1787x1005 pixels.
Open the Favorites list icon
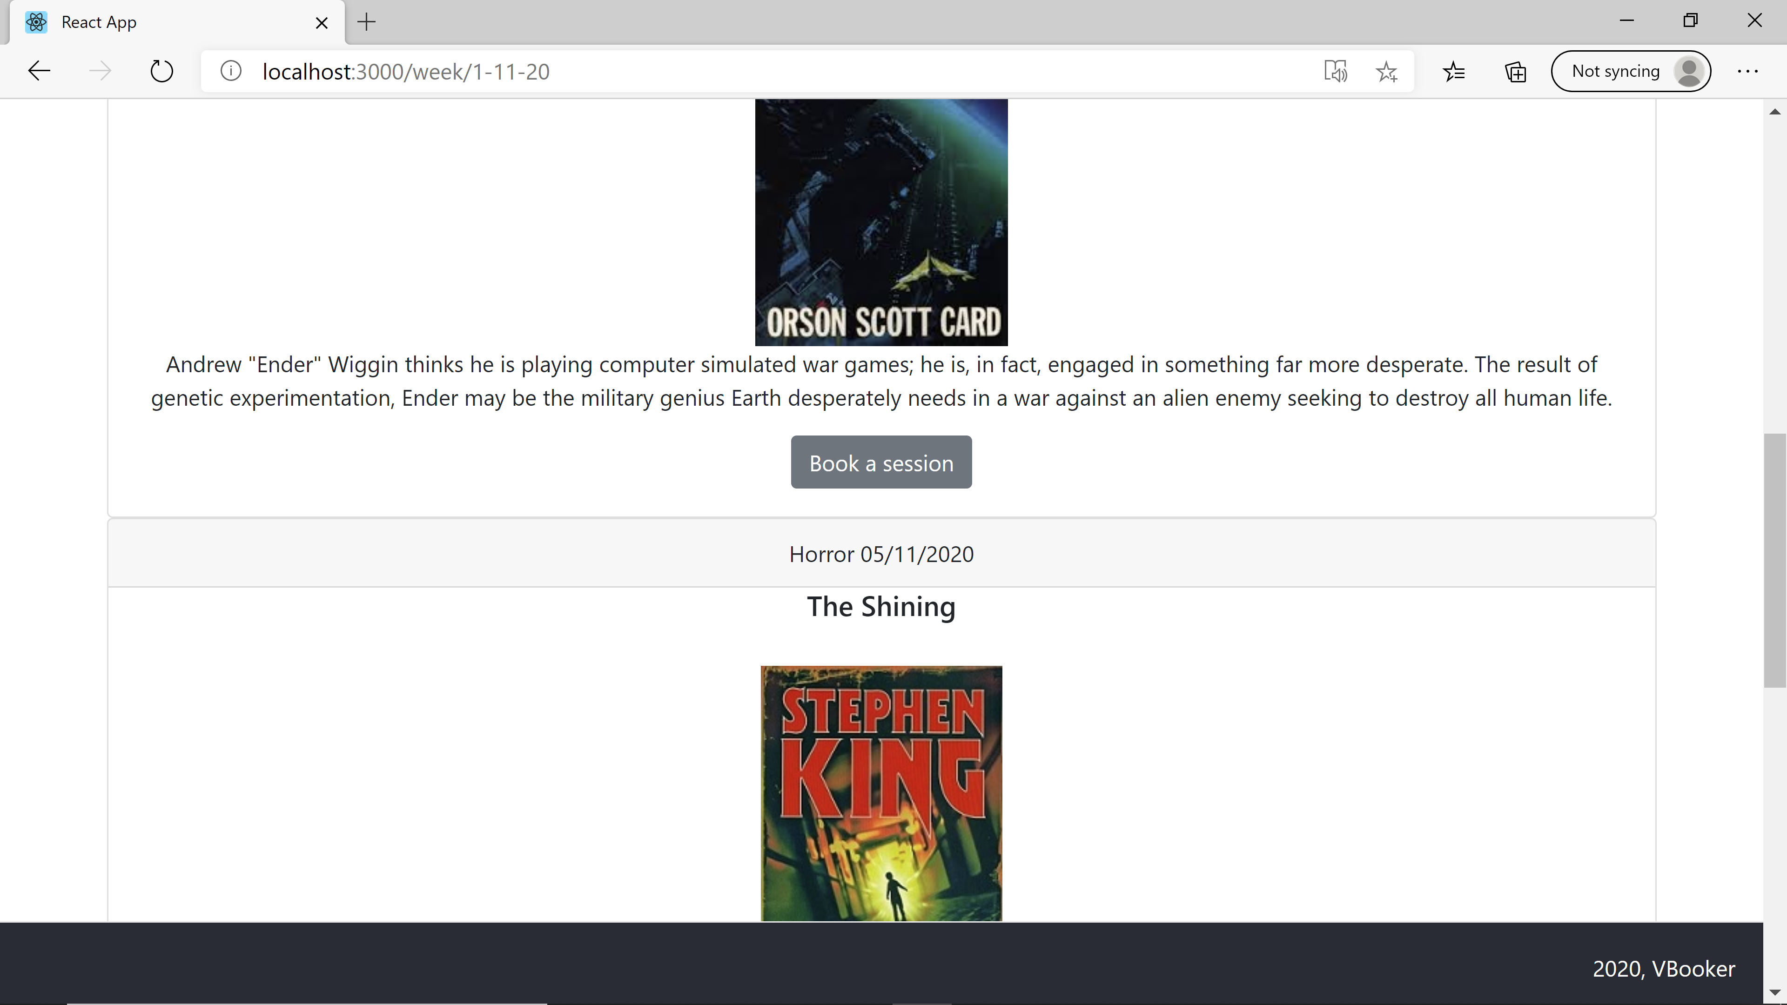click(1454, 71)
